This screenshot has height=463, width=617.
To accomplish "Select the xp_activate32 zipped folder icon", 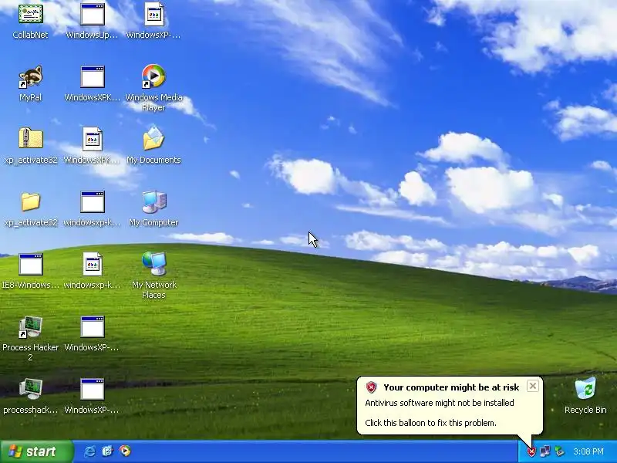I will (x=30, y=139).
